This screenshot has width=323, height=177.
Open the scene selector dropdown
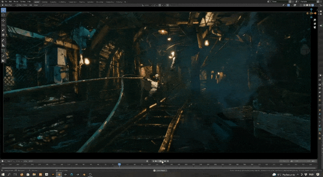(269, 2)
